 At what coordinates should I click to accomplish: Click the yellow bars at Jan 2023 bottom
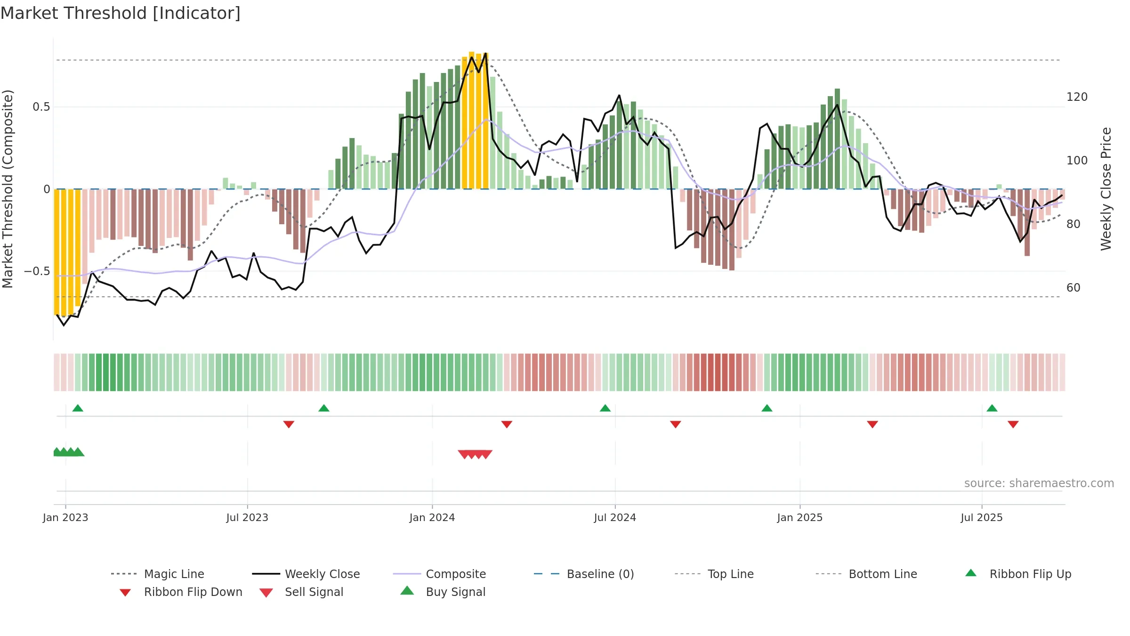[x=67, y=253]
